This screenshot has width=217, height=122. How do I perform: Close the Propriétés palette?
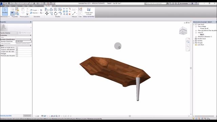(31, 22)
